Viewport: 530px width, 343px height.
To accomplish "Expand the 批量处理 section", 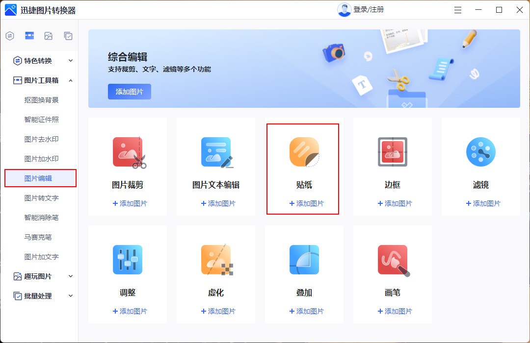I will pos(39,295).
